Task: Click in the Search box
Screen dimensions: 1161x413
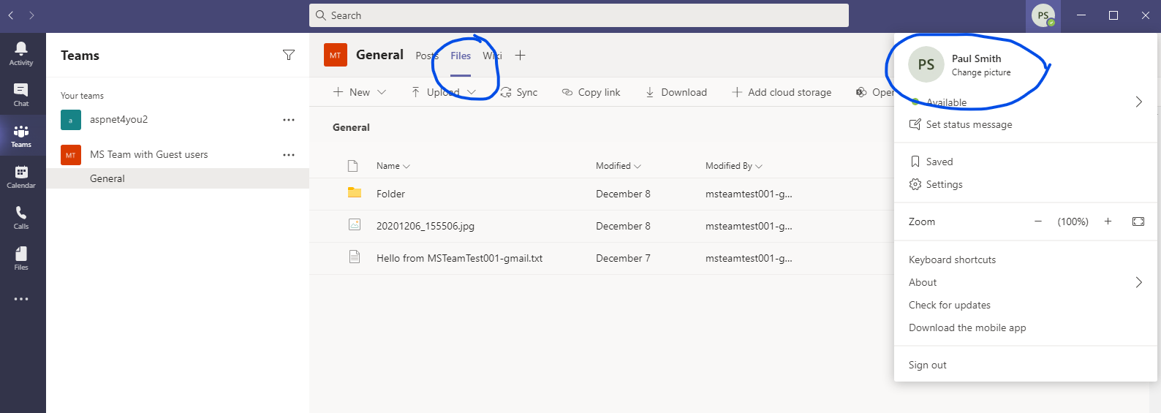Action: tap(579, 15)
